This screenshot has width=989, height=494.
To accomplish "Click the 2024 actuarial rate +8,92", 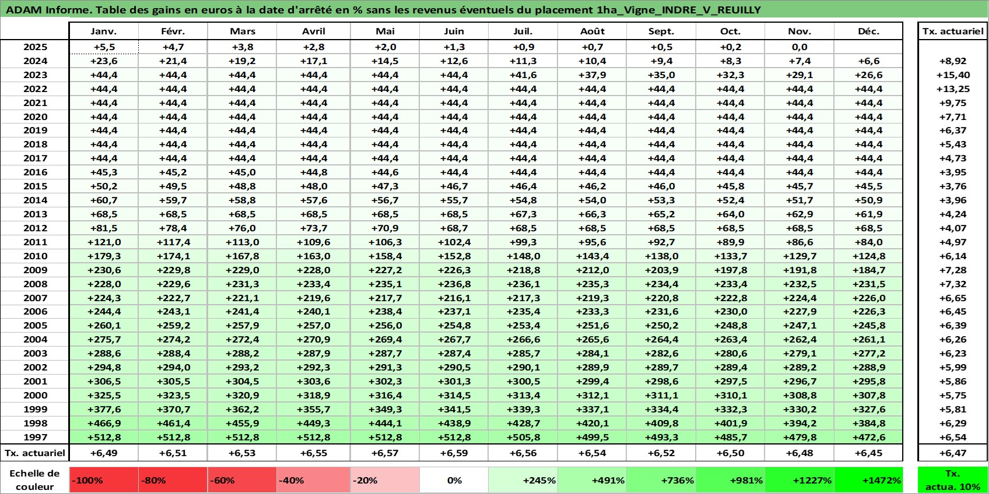I will click(x=953, y=61).
